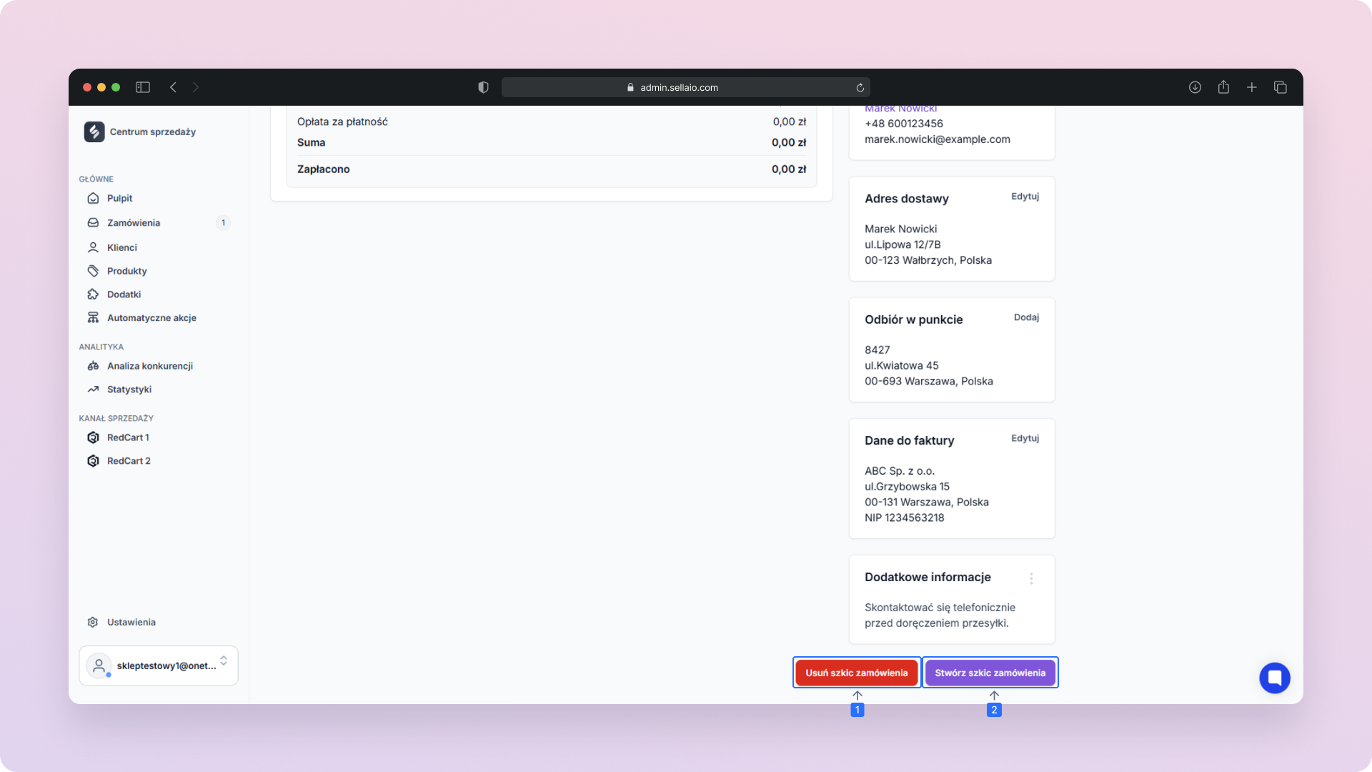Click Usuń szkic zamówienia button

click(856, 673)
